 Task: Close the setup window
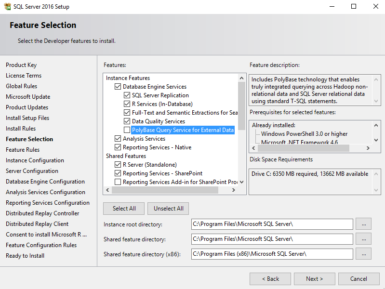pos(376,6)
